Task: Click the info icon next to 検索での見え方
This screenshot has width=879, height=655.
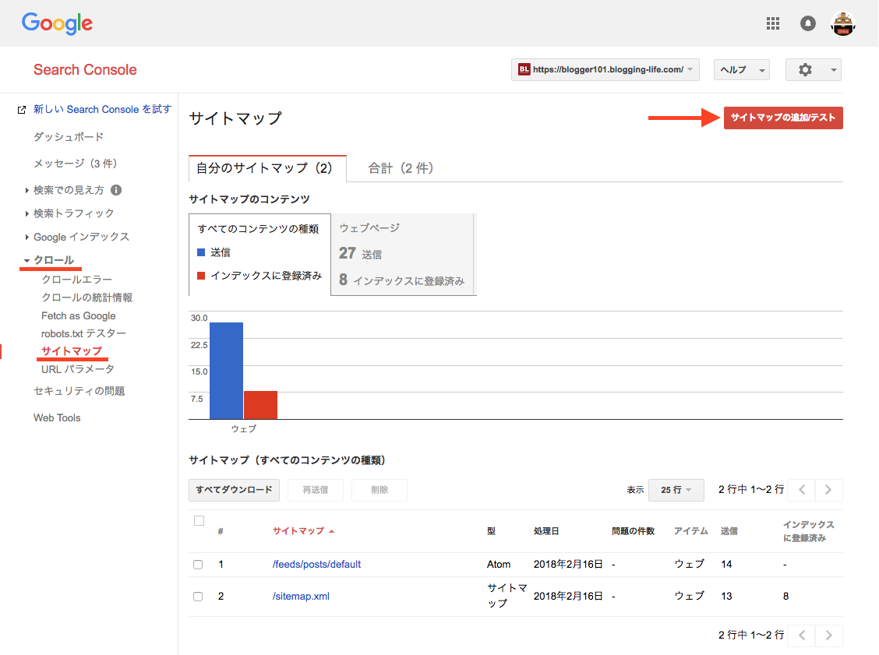Action: click(x=116, y=190)
